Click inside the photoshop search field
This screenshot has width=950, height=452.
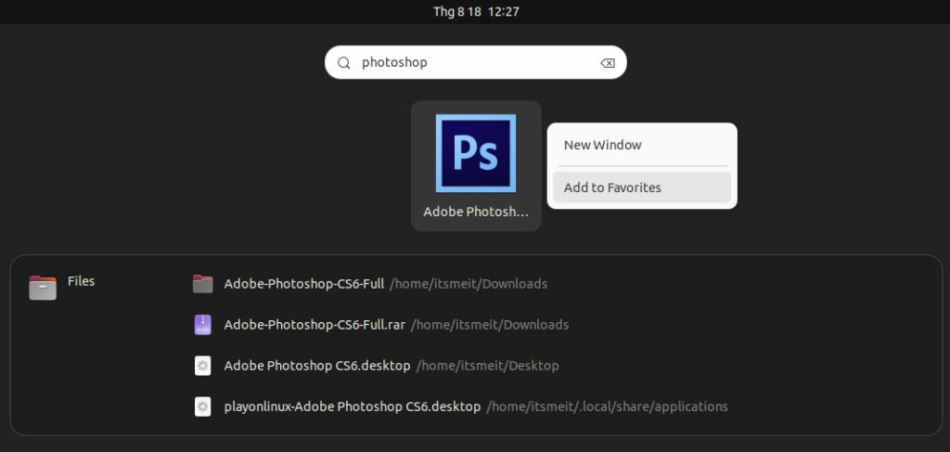click(x=473, y=63)
